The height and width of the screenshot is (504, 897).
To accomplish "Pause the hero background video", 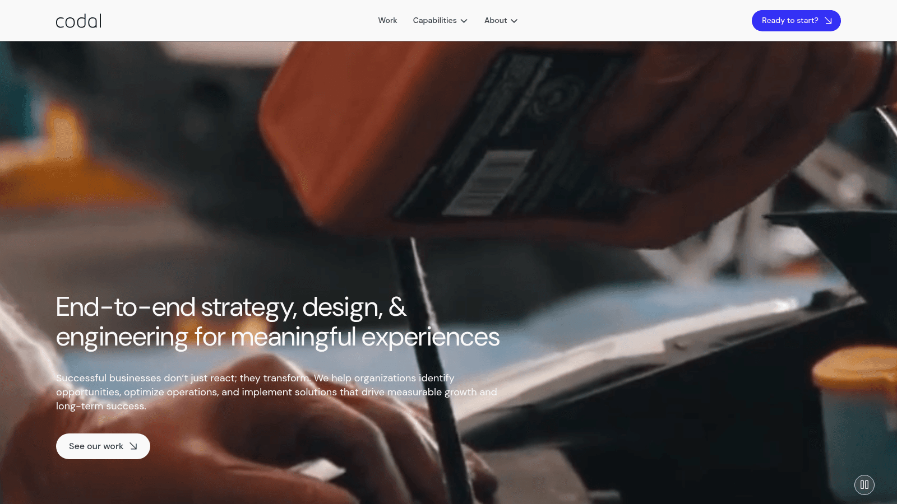I will (864, 484).
